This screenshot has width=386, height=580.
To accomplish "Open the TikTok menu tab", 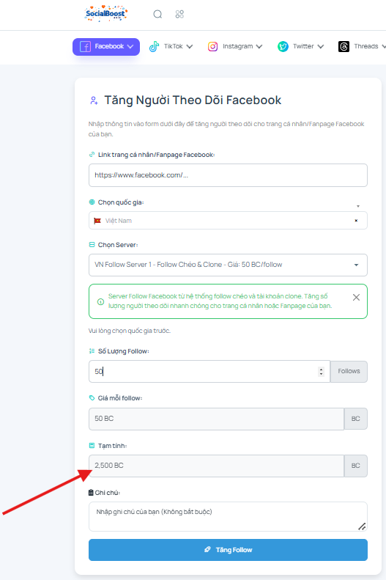I will 171,47.
